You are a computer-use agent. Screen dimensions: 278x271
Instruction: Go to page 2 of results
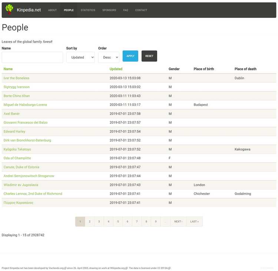[89, 221]
